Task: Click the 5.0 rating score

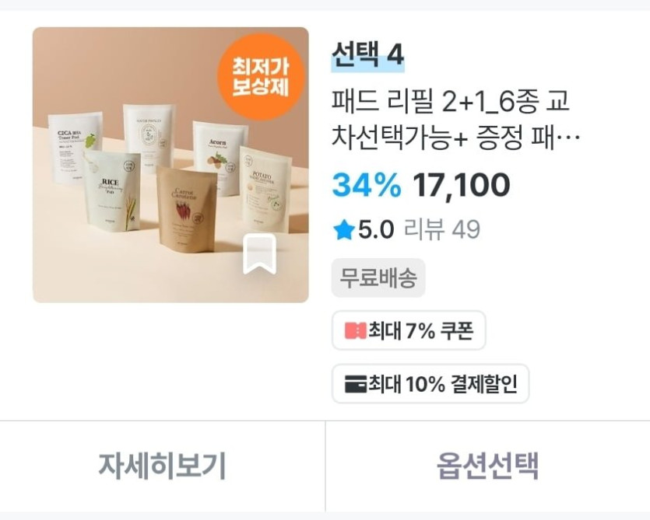Action: click(375, 230)
